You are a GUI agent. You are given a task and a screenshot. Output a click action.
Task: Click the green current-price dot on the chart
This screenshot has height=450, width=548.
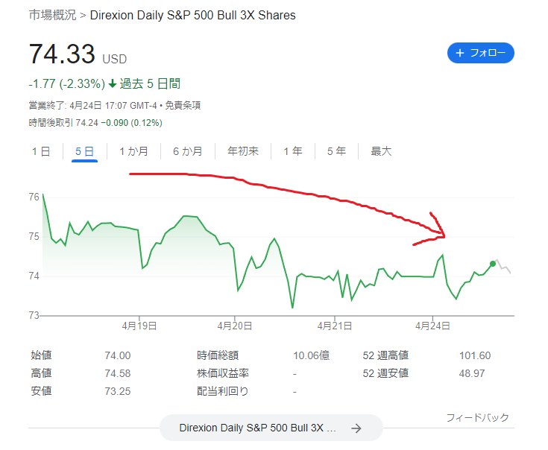(492, 264)
